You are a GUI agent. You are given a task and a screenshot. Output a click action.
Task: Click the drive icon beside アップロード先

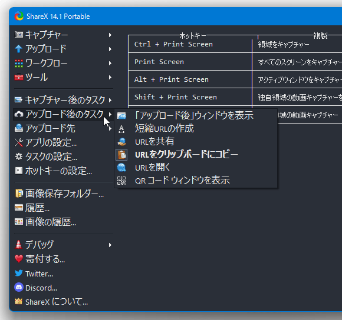(18, 128)
